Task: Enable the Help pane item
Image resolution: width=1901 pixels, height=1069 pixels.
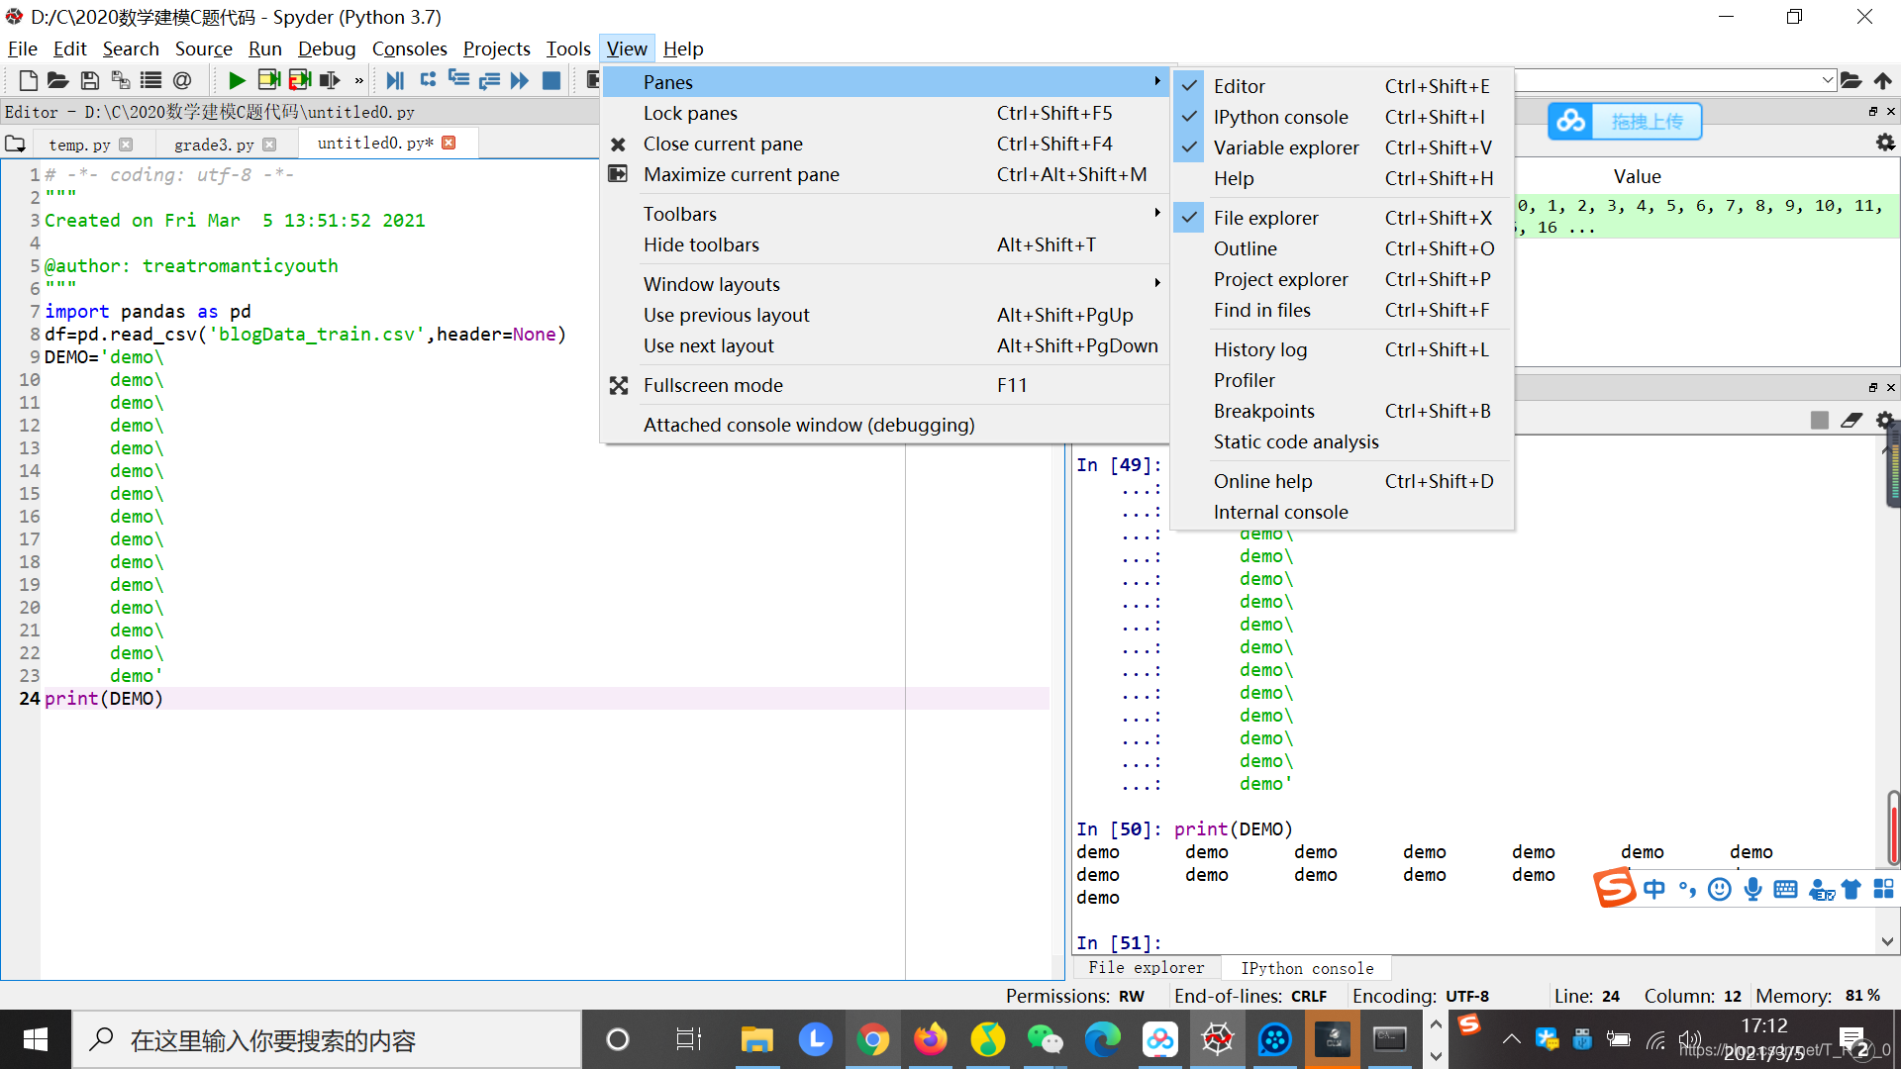Action: coord(1342,178)
